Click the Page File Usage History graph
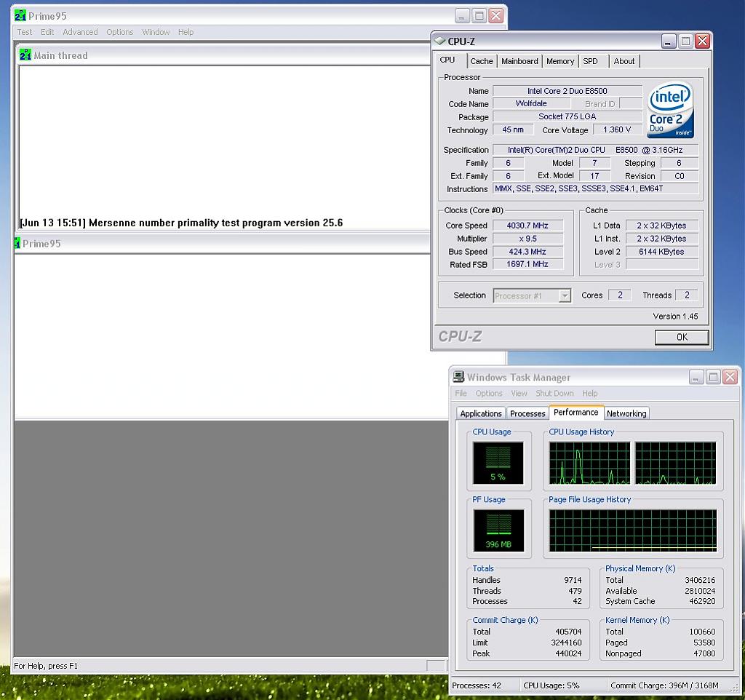This screenshot has width=745, height=700. 632,530
